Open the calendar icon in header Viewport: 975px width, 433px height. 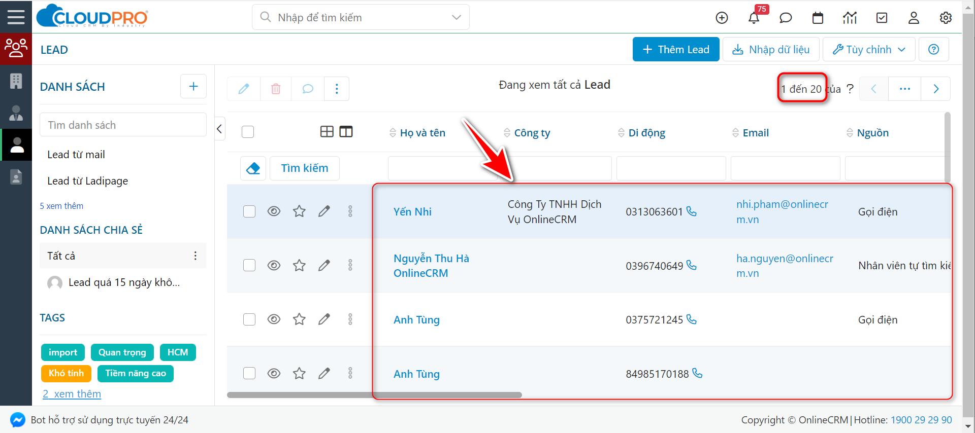(x=818, y=18)
